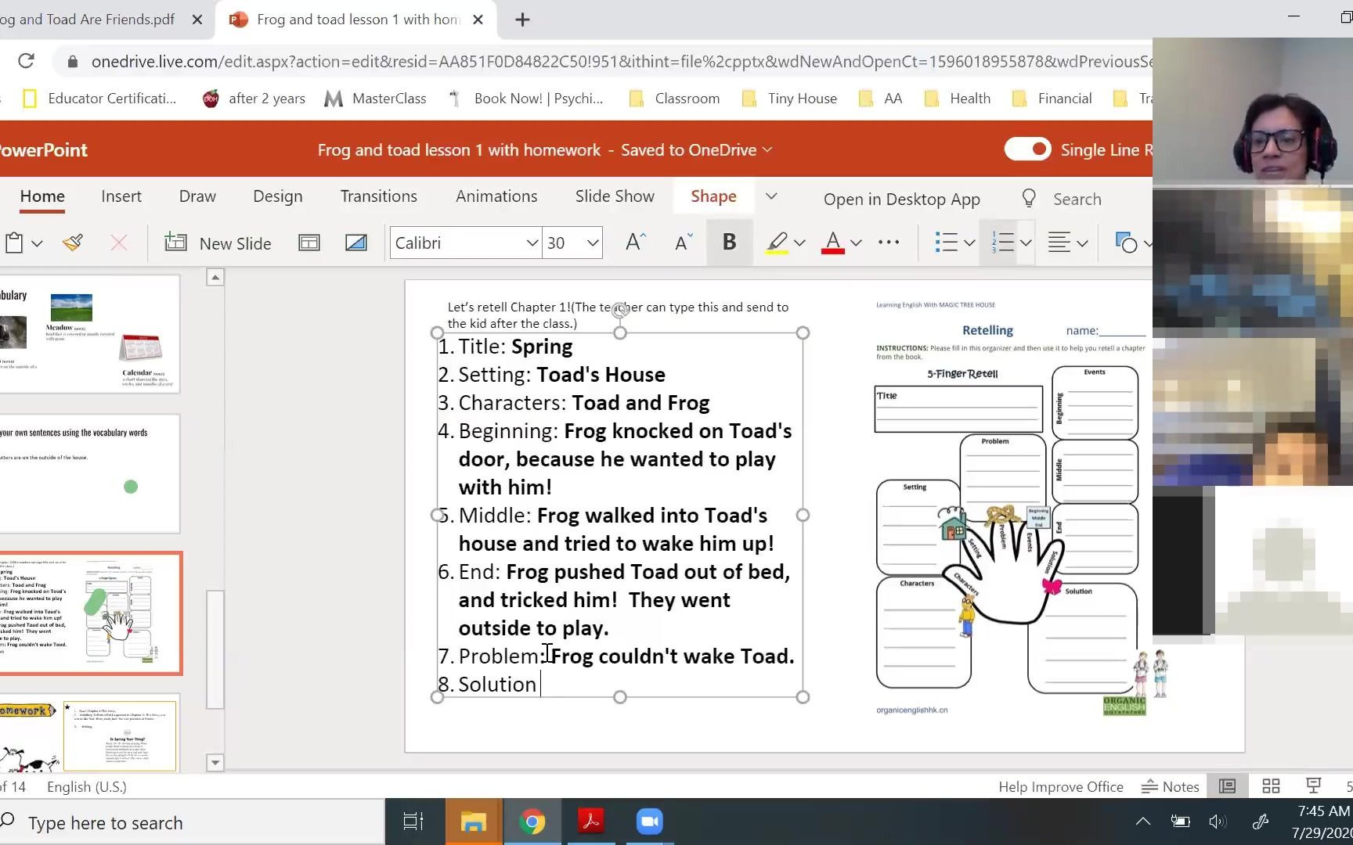This screenshot has height=845, width=1353.
Task: Click the Search box in the ribbon
Action: click(1077, 200)
